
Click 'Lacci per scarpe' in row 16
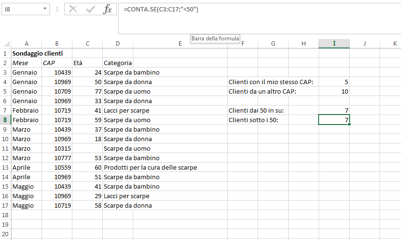pyautogui.click(x=127, y=196)
